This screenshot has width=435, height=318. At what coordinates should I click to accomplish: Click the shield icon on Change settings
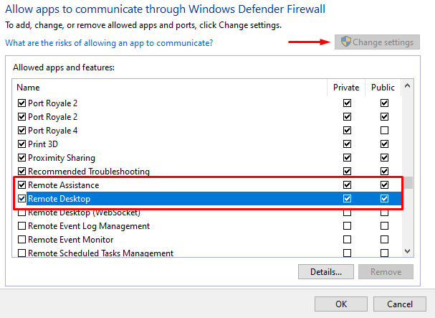[x=345, y=42]
